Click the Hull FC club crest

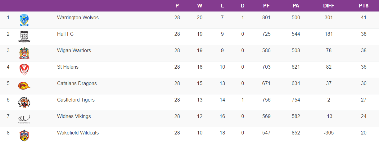coord(24,37)
